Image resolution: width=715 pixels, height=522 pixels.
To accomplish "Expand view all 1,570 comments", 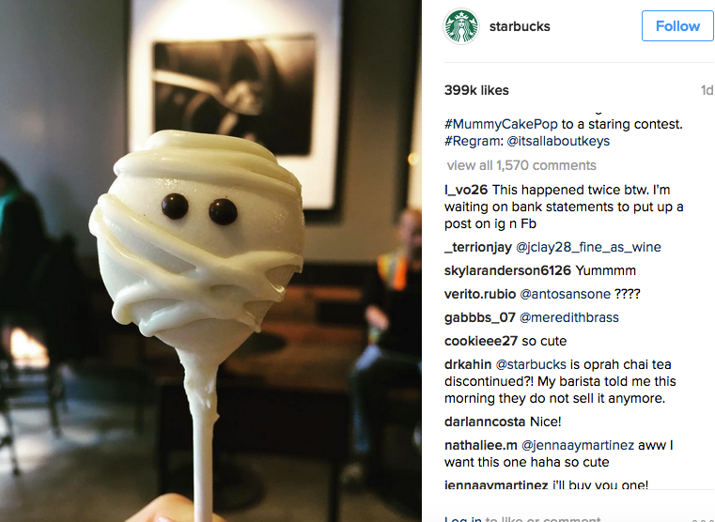I will 521,165.
